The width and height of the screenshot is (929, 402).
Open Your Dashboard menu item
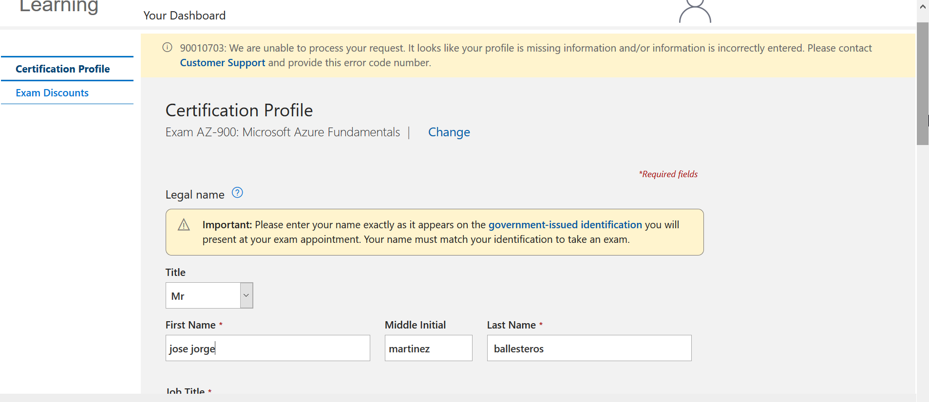pos(184,16)
